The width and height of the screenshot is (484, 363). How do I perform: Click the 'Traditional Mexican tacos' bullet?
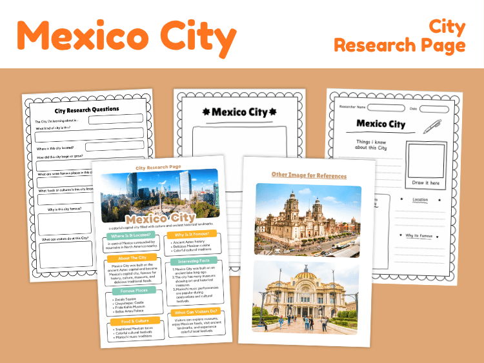134,329
